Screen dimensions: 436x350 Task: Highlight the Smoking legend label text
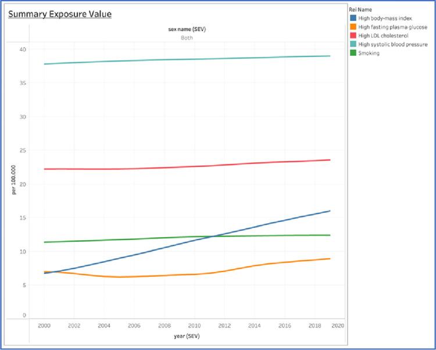click(x=369, y=52)
